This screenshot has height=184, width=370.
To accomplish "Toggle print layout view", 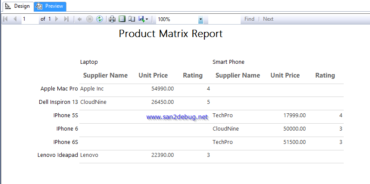I will point(122,19).
